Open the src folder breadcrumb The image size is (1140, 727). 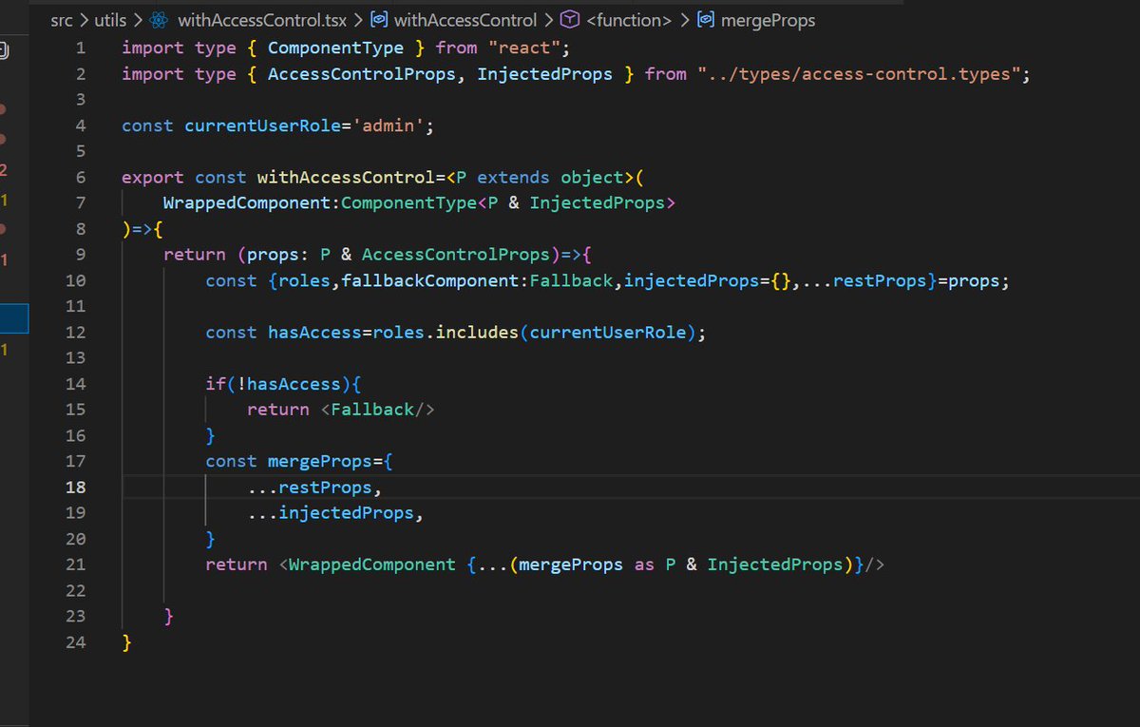62,19
